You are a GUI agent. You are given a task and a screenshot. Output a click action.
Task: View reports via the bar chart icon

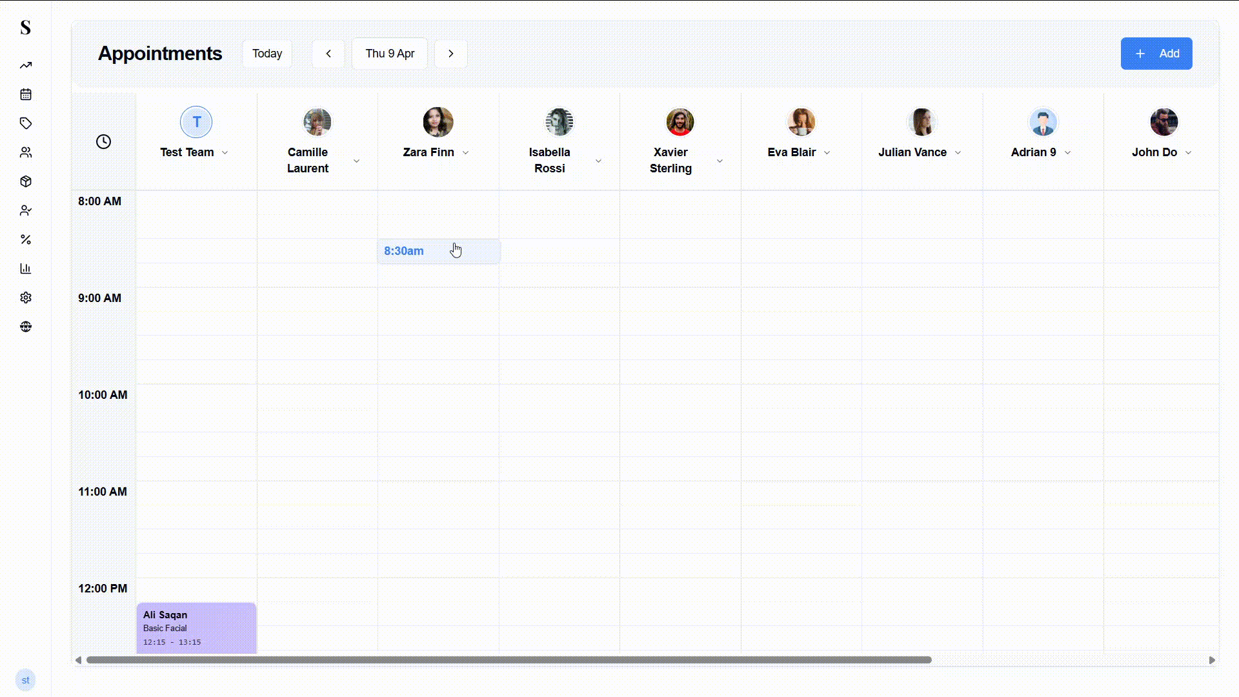tap(26, 268)
